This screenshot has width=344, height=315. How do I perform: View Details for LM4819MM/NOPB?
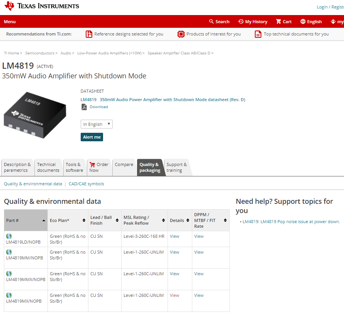tap(175, 252)
